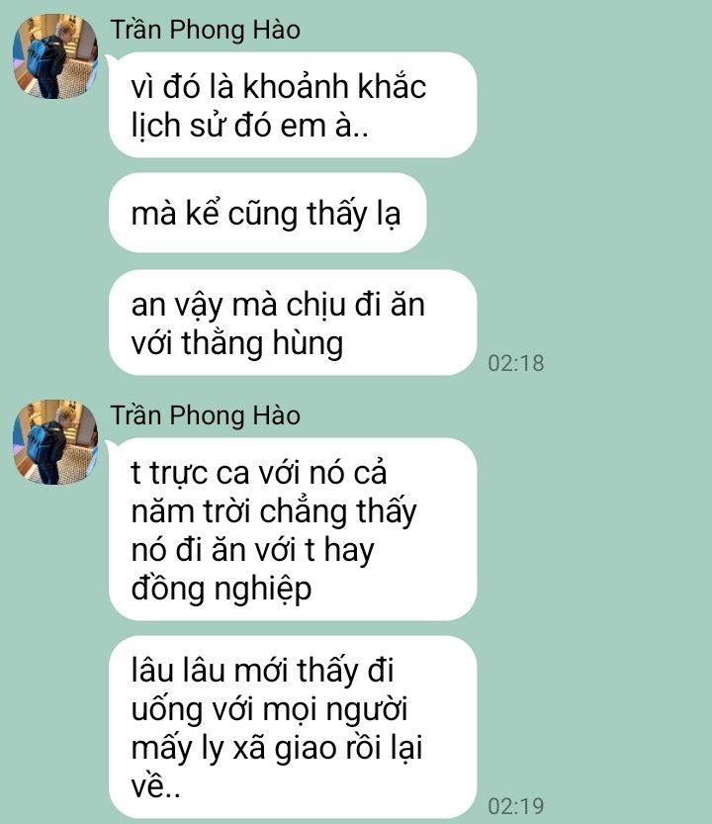
Task: Click the words 'khoảnh khắc' in first bubble
Action: tap(334, 86)
